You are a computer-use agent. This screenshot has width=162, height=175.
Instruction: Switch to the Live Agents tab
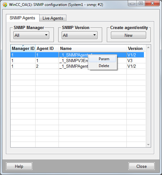53,18
